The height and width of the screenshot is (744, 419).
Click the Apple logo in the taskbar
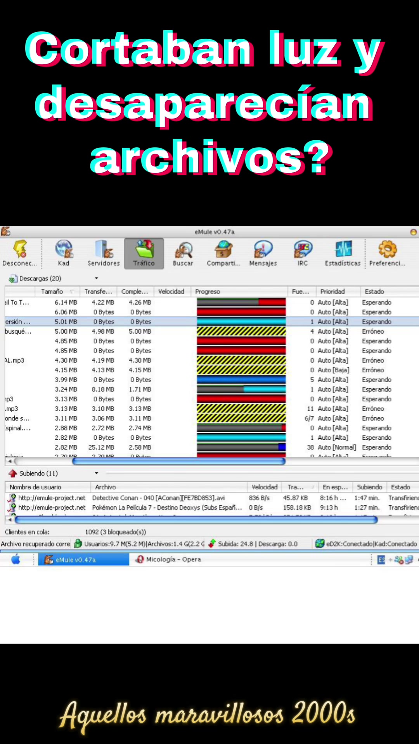coord(16,559)
